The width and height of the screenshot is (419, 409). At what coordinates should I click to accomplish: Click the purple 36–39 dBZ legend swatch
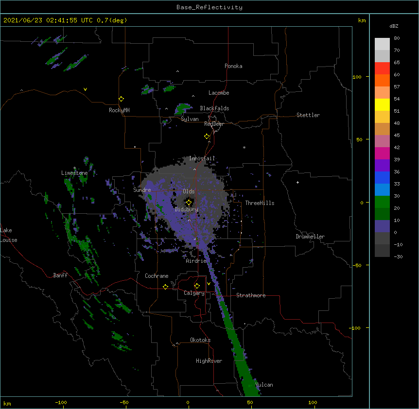[382, 166]
